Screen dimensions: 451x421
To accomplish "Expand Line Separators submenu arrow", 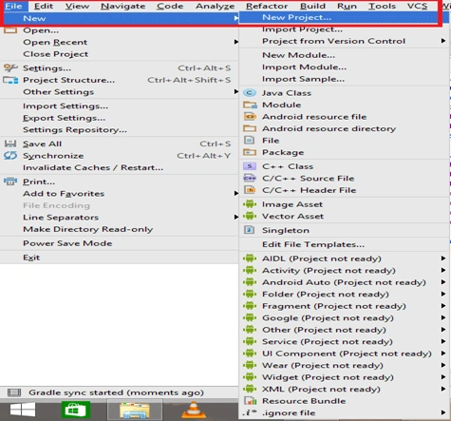I will point(235,217).
